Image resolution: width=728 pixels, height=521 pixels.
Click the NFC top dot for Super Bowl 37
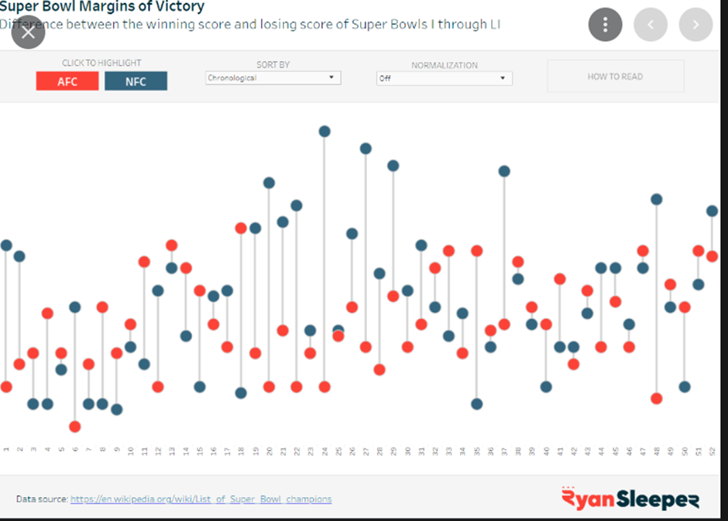tap(504, 171)
